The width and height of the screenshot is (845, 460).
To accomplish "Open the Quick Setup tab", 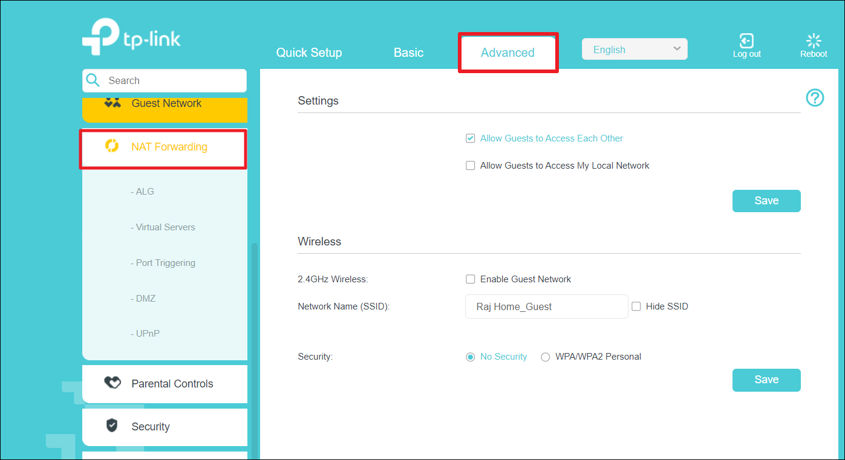I will tap(309, 53).
